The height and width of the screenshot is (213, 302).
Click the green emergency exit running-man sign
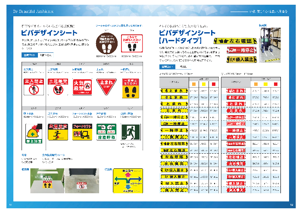point(130,133)
